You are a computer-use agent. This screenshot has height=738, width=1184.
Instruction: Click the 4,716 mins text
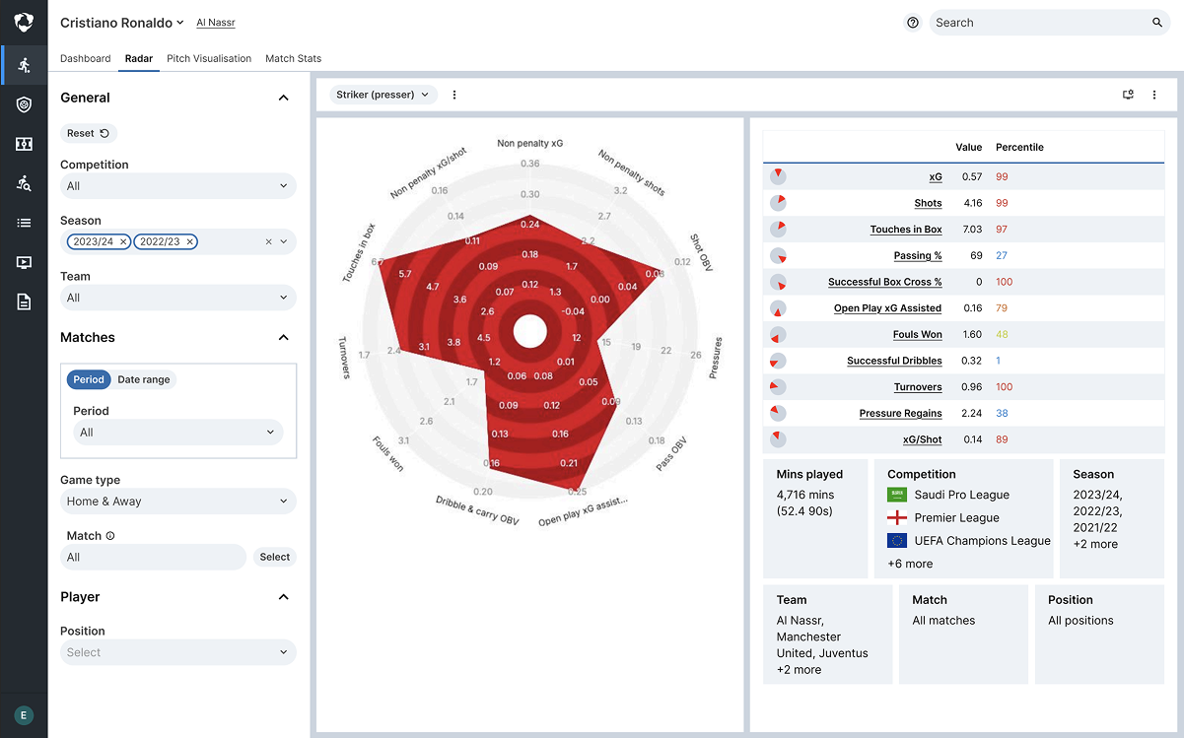coord(805,495)
